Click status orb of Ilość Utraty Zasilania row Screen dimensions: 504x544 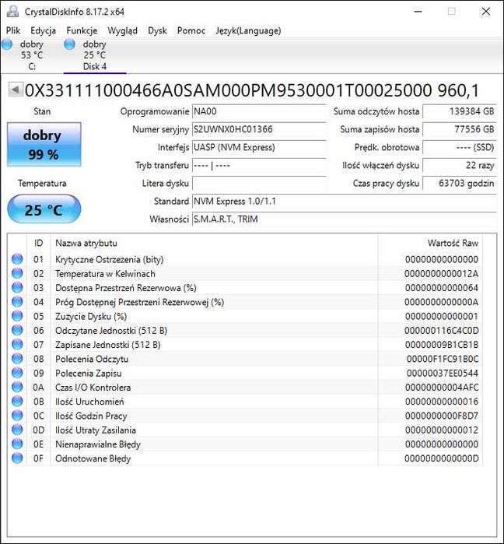pos(17,430)
